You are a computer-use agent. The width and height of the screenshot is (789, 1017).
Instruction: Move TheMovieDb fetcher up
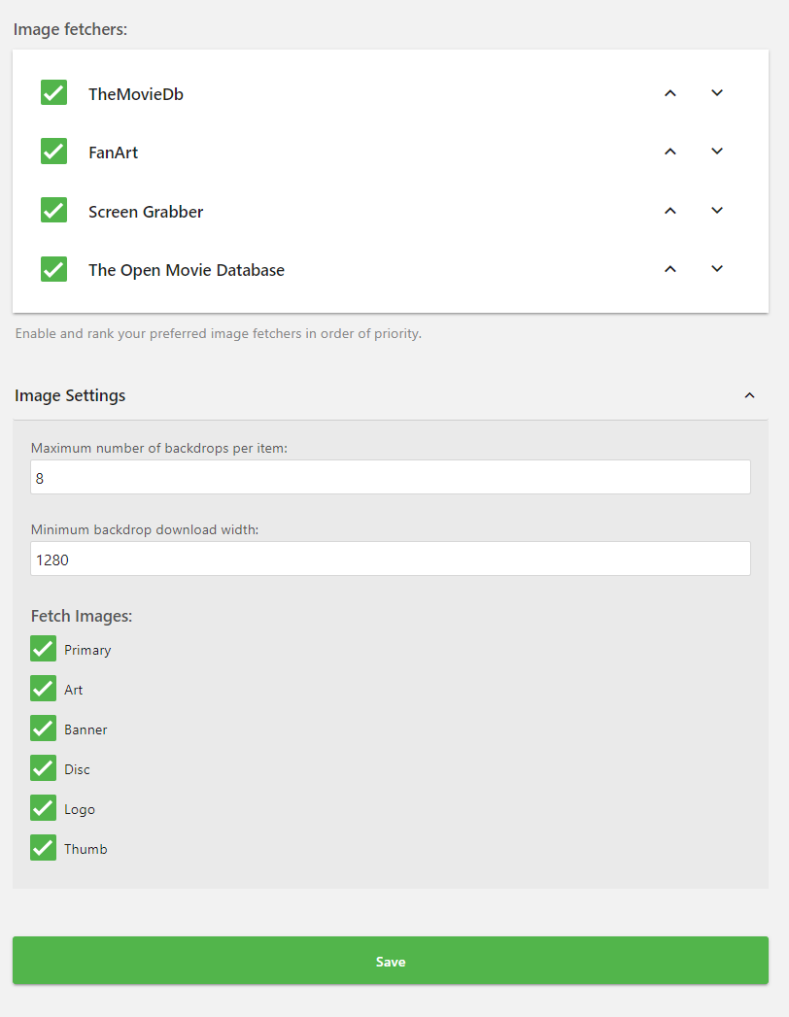[669, 93]
